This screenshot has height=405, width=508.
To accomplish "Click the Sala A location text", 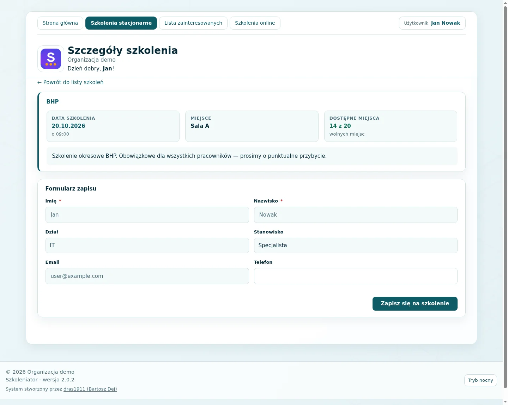I will coord(200,126).
